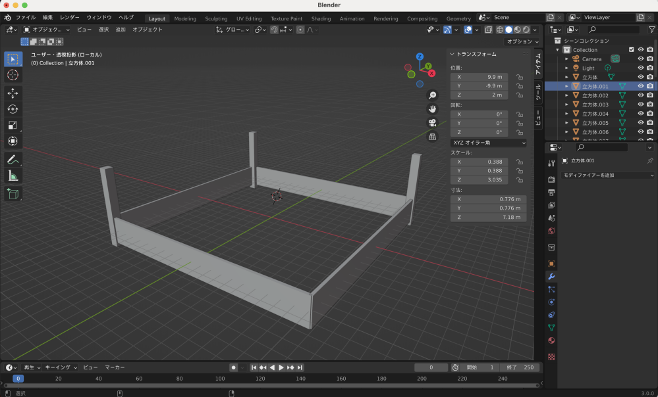Open the ファイル menu
Viewport: 658px width, 397px height.
tap(26, 18)
